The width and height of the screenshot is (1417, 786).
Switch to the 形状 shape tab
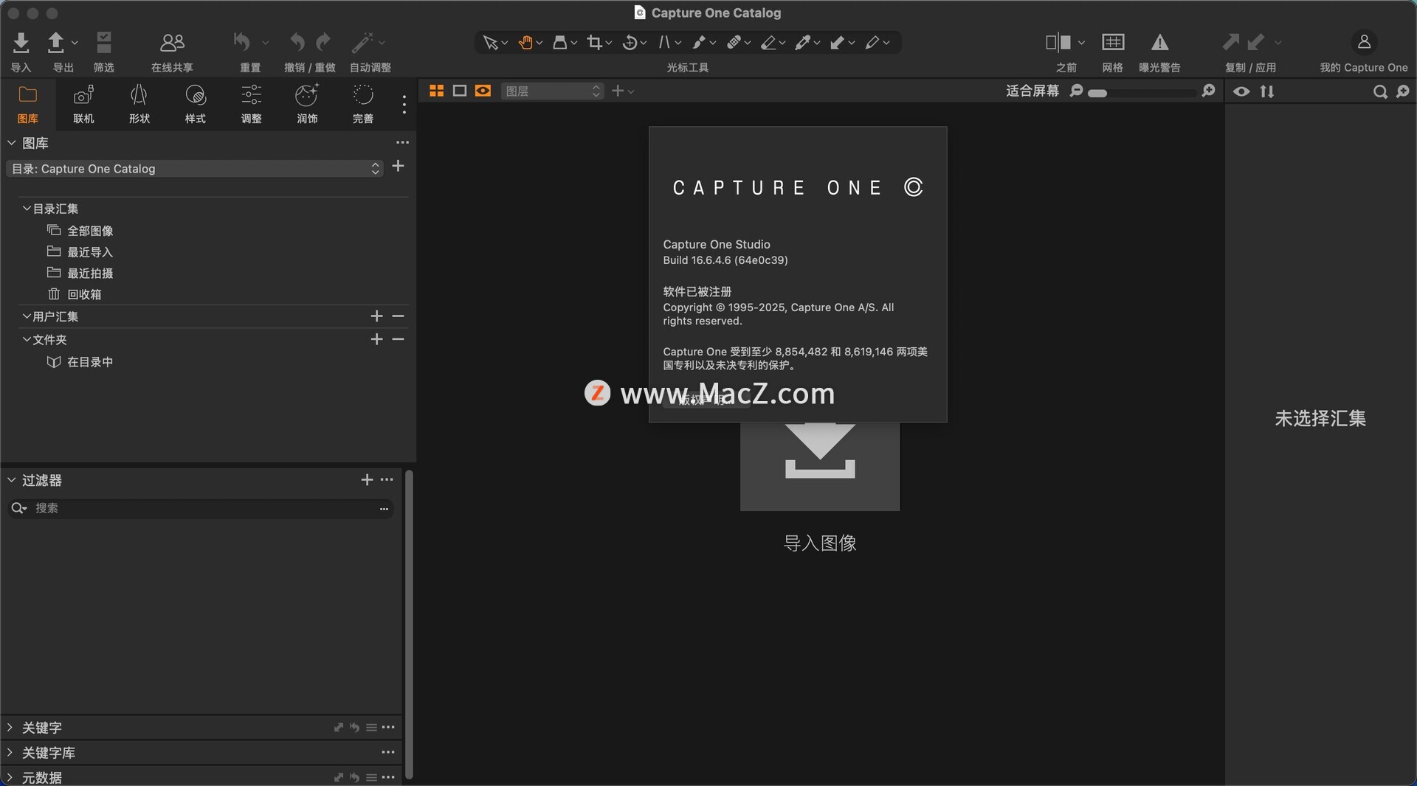(139, 104)
